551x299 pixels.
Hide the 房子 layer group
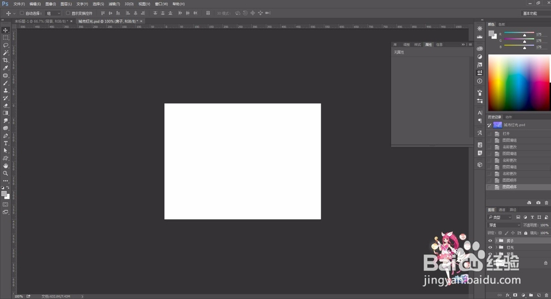(490, 241)
